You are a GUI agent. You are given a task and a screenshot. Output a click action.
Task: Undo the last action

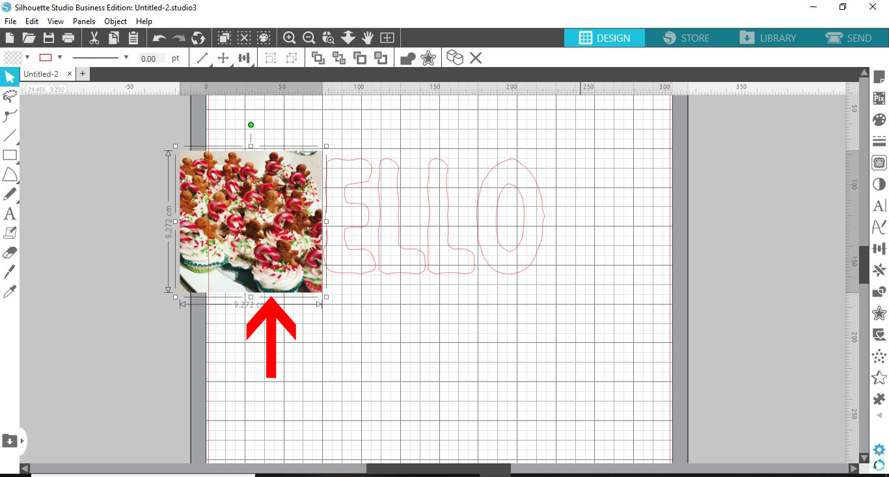pyautogui.click(x=159, y=38)
